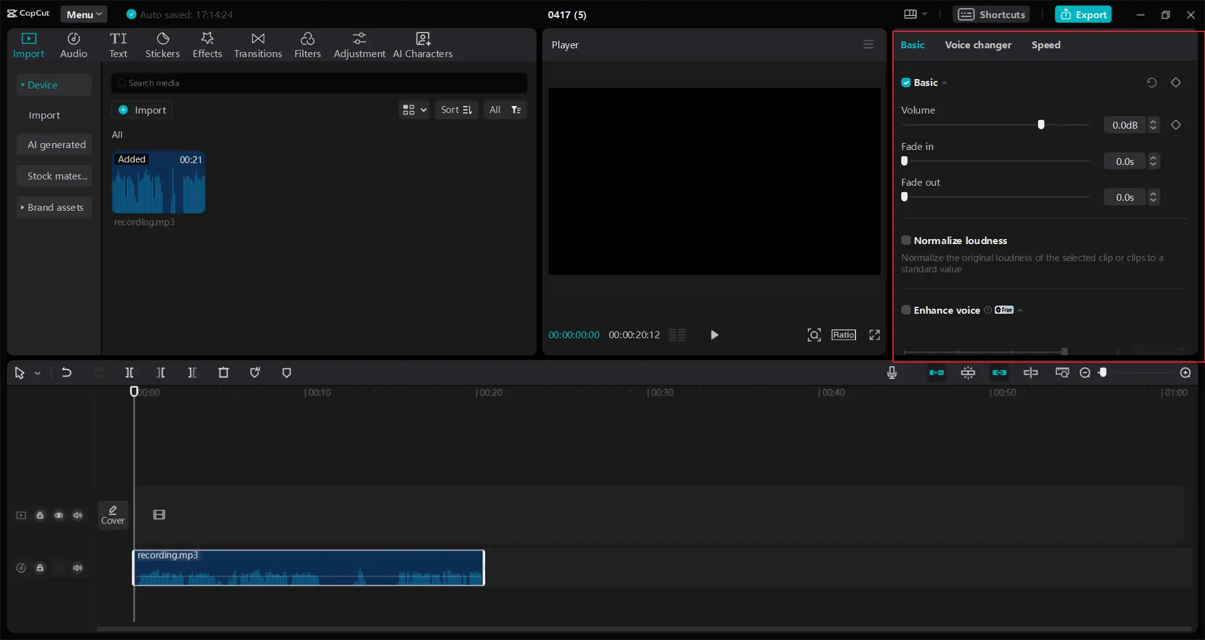The height and width of the screenshot is (640, 1205).
Task: Switch to the Speed tab
Action: 1046,45
